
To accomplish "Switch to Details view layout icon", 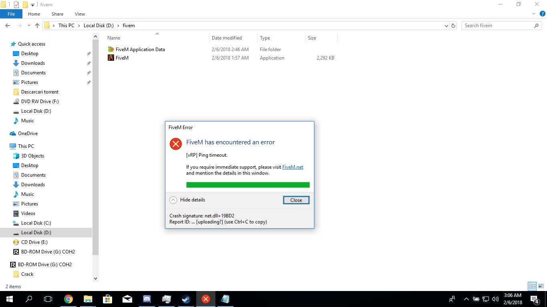I will [532, 286].
